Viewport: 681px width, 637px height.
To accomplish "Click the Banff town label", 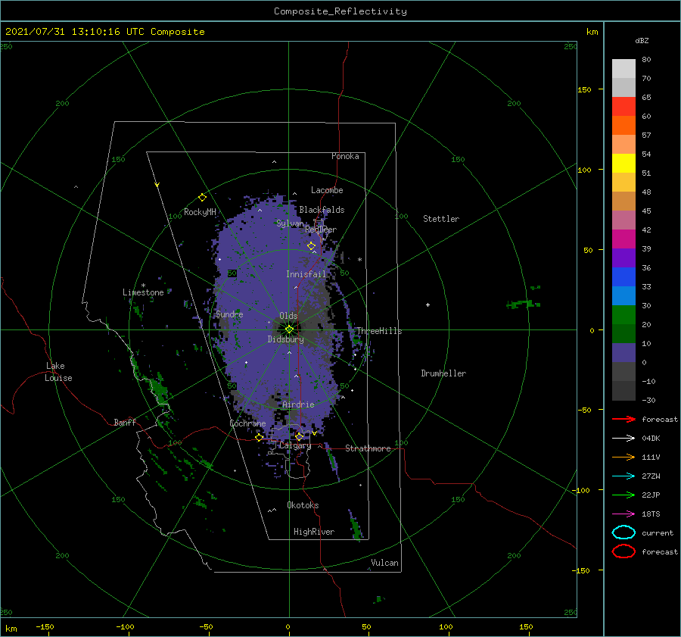I will pyautogui.click(x=125, y=422).
